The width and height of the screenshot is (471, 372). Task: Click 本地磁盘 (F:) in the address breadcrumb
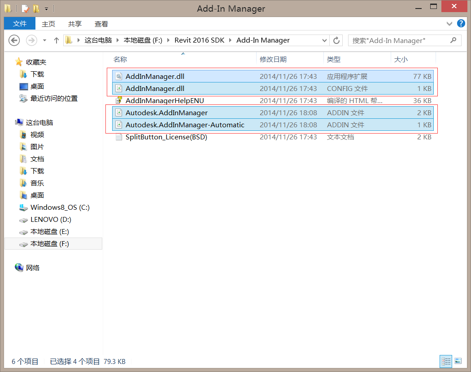(143, 40)
